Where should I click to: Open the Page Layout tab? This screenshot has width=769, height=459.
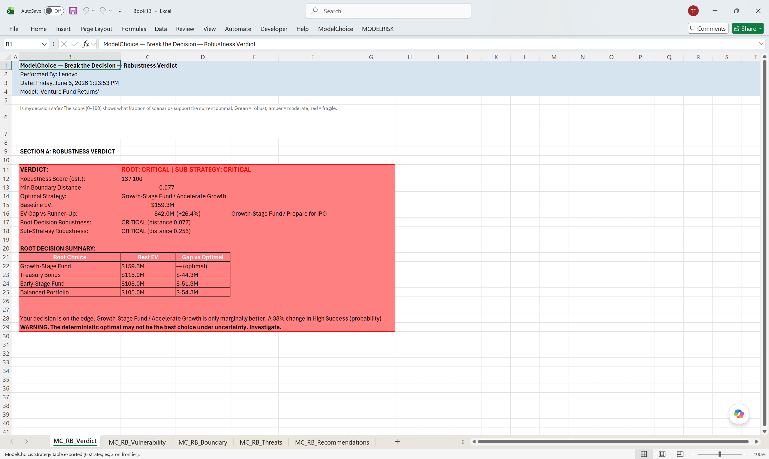pyautogui.click(x=96, y=29)
